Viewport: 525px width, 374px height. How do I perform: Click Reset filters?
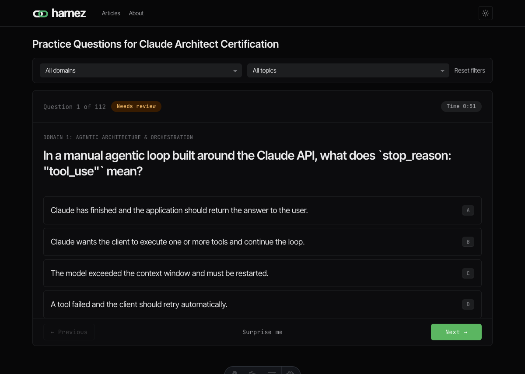coord(469,70)
